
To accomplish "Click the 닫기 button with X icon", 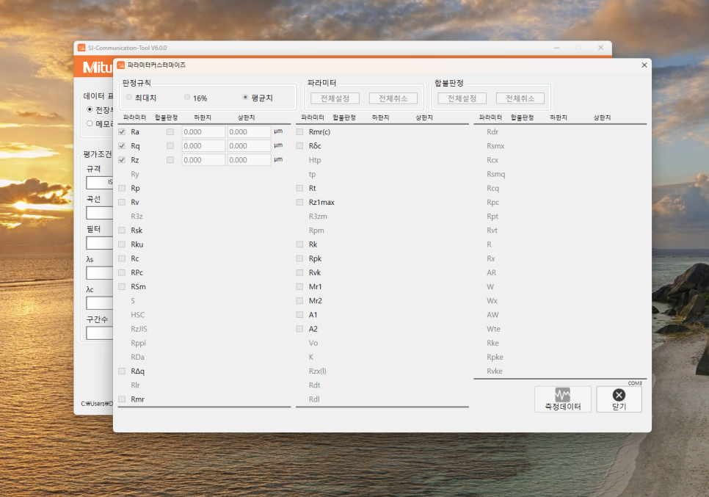I will [x=619, y=399].
